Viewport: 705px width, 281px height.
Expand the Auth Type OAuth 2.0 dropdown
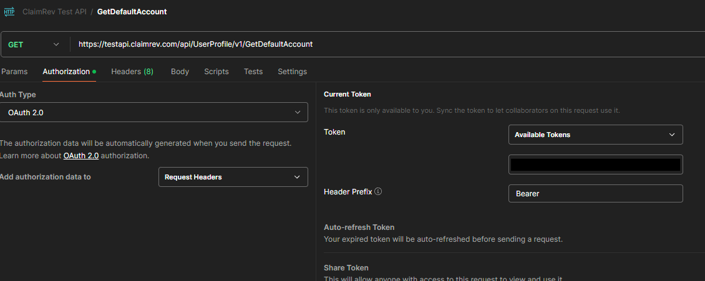tap(154, 113)
